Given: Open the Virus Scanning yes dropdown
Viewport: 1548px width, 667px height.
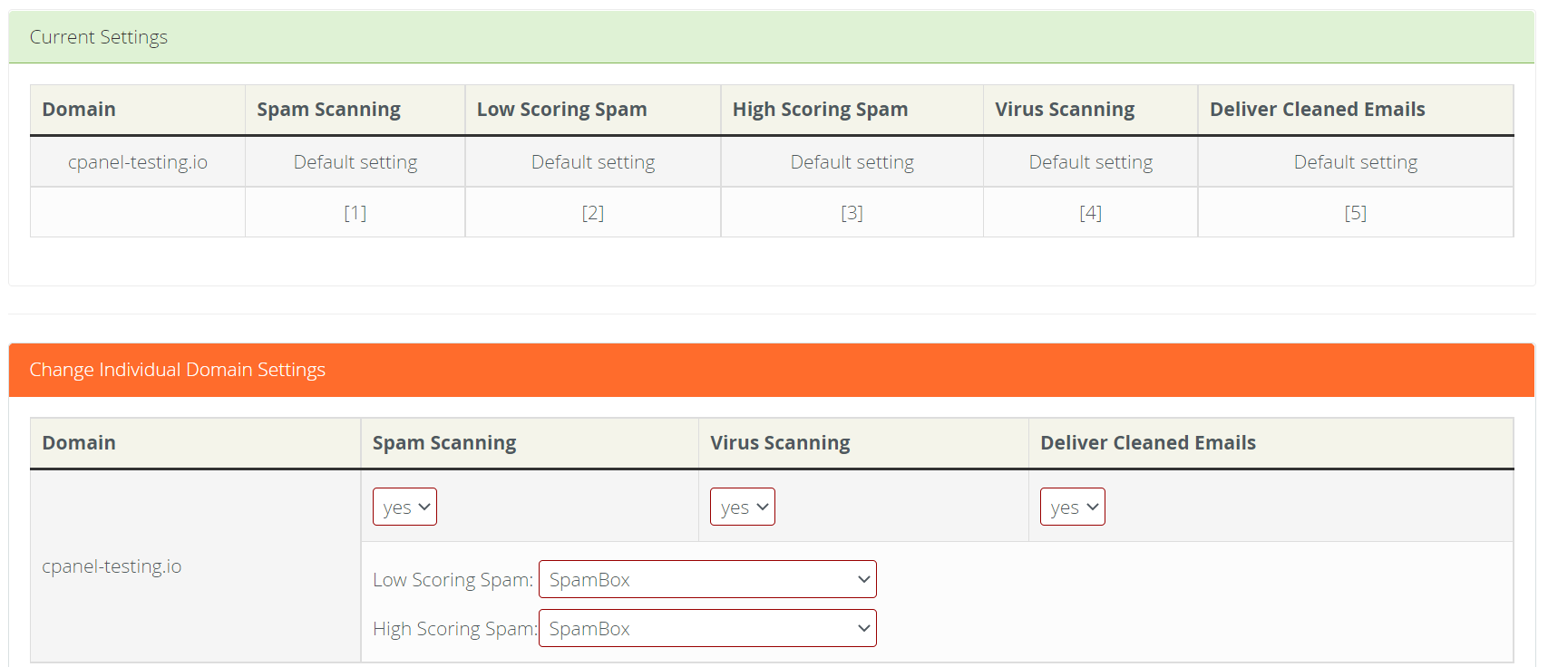Looking at the screenshot, I should coord(742,507).
